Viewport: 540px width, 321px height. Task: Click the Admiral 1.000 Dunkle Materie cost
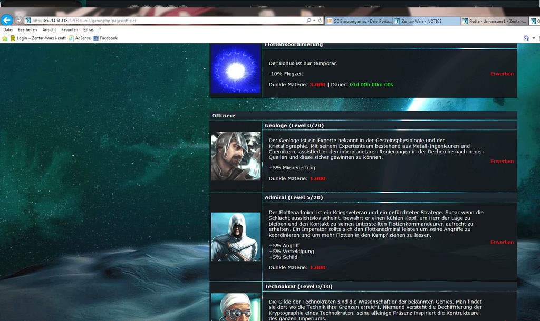(x=317, y=268)
